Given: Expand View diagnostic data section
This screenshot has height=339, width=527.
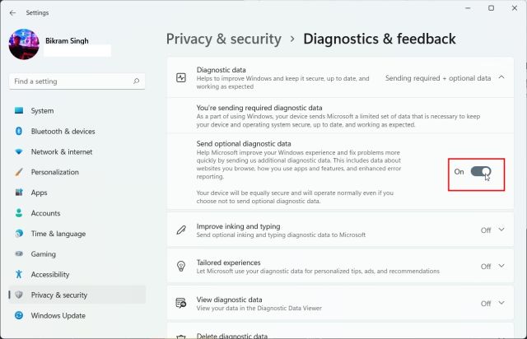Looking at the screenshot, I should click(x=502, y=304).
